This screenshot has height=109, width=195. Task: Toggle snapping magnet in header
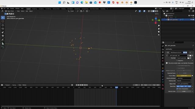click(x=81, y=11)
